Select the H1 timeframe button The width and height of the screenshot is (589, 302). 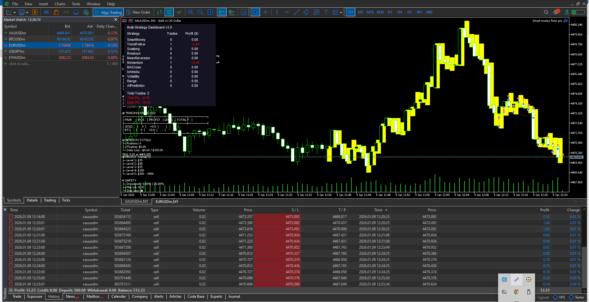tap(390, 12)
